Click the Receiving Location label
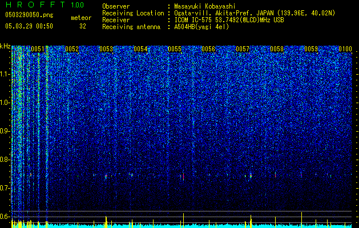 pyautogui.click(x=133, y=13)
